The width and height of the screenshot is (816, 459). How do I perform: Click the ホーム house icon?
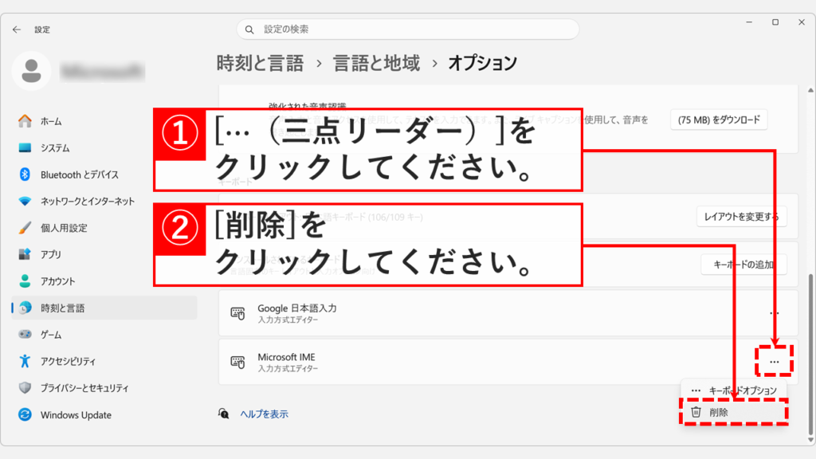point(25,121)
